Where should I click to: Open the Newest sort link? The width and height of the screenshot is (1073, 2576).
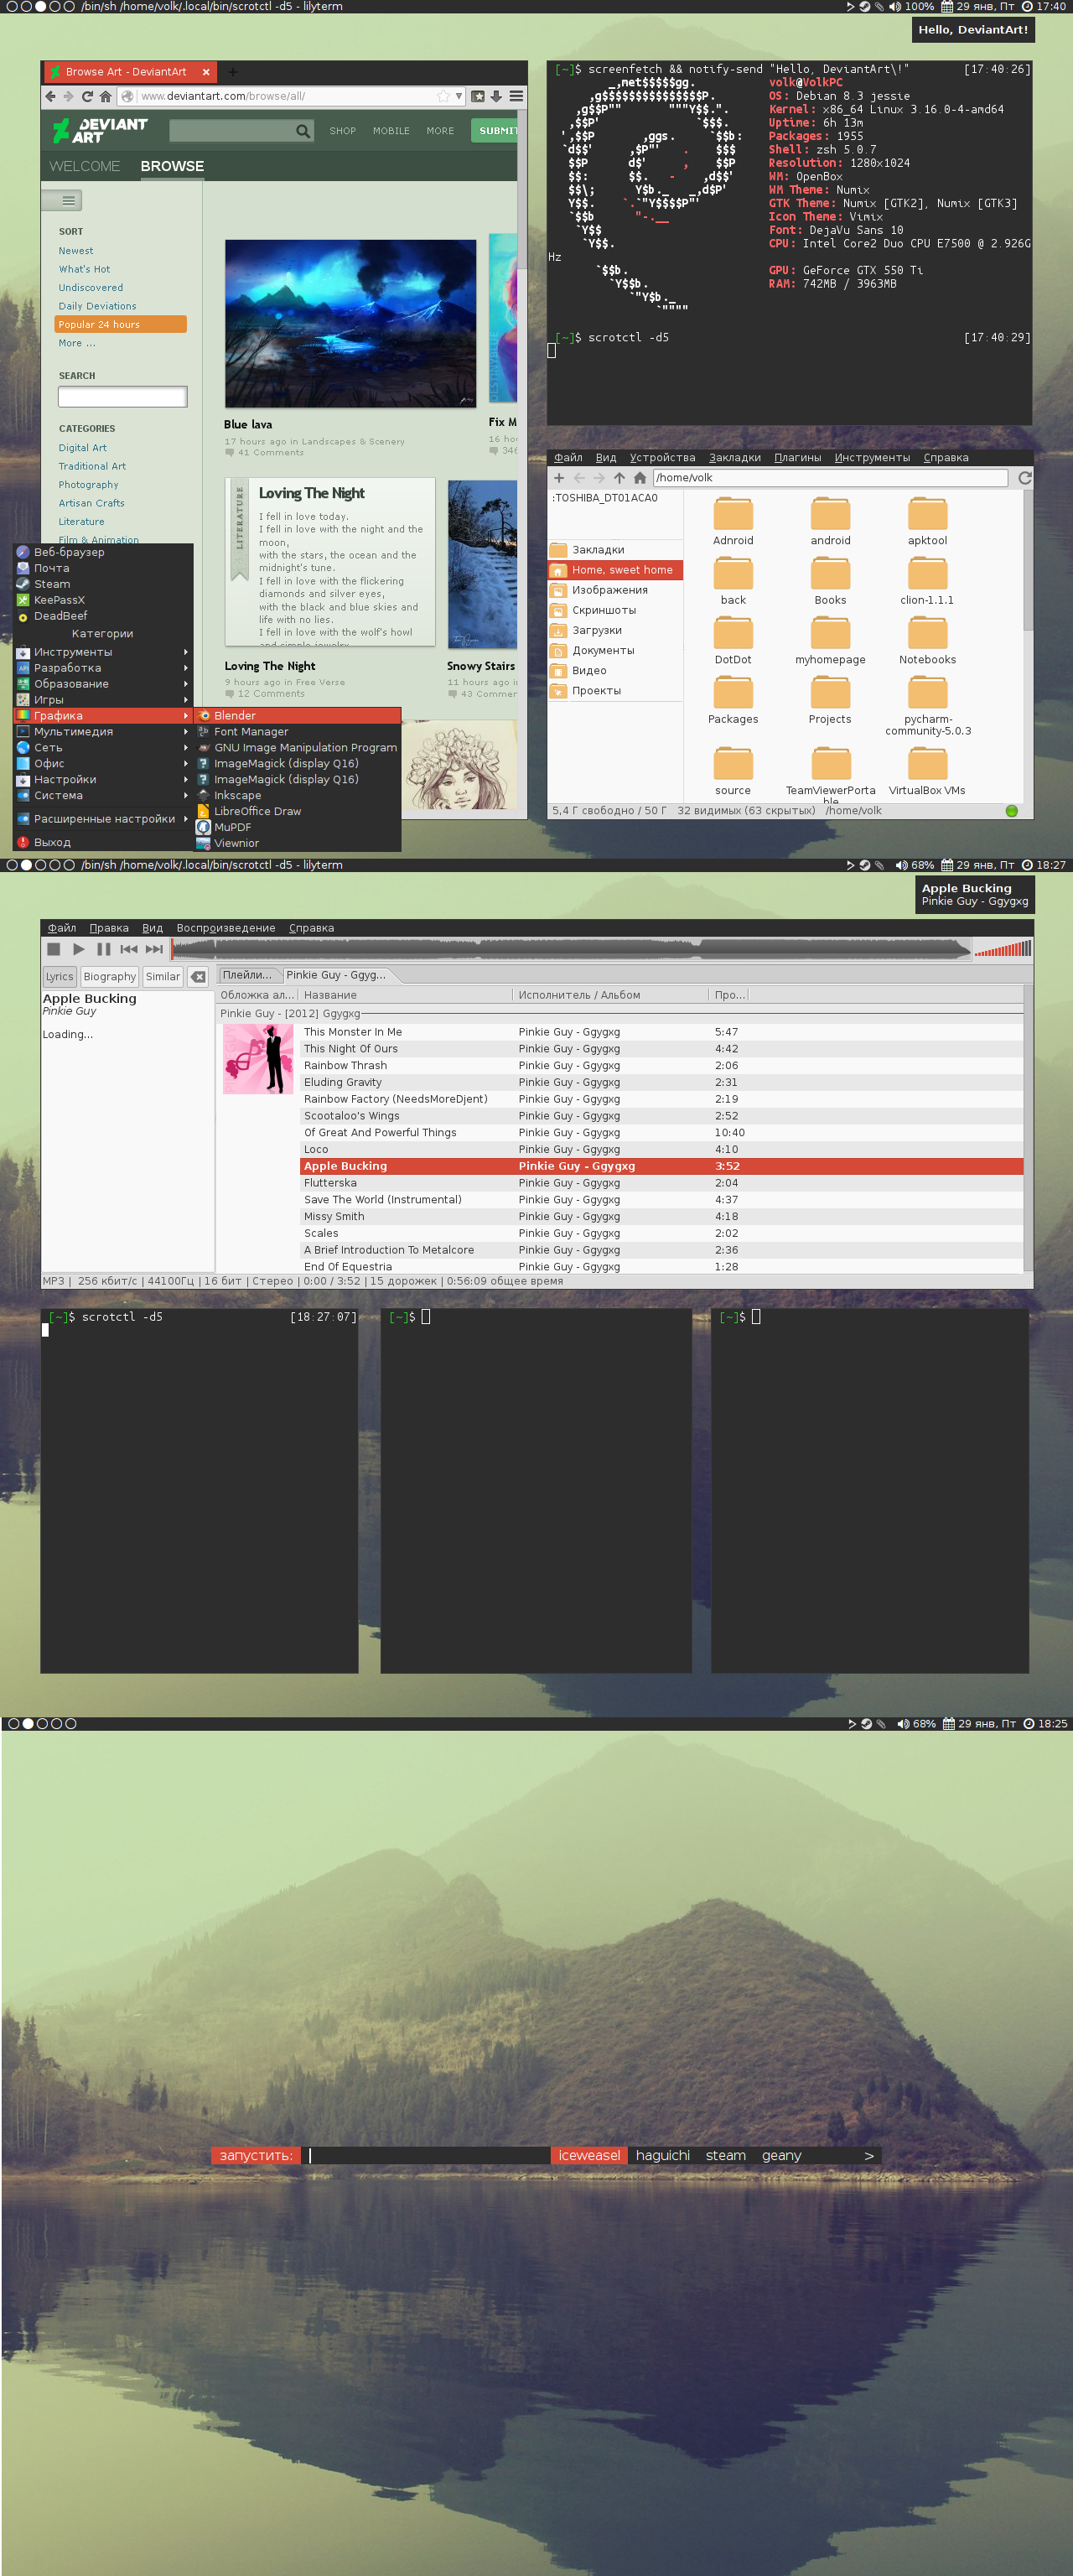(x=76, y=251)
